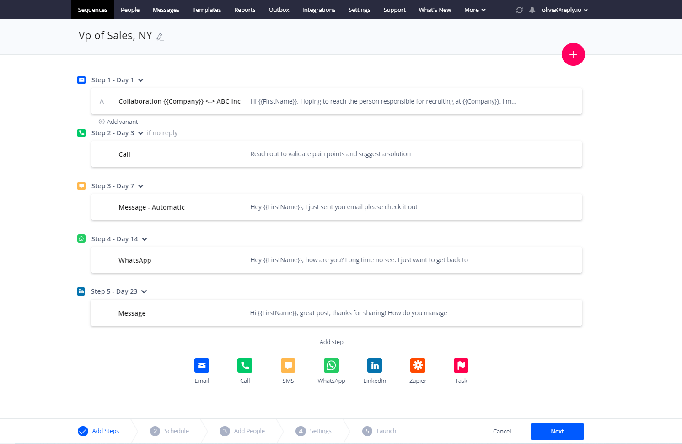Open Step 4 - Day 14 chevron menu
The image size is (682, 444).
(145, 239)
